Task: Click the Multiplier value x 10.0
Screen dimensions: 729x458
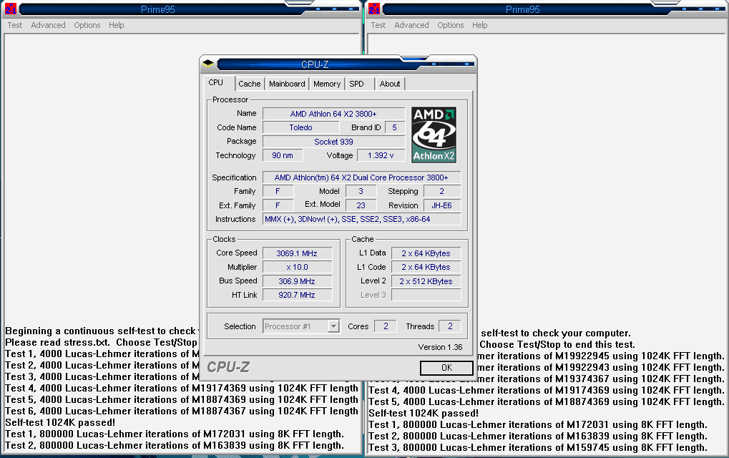Action: coord(297,268)
